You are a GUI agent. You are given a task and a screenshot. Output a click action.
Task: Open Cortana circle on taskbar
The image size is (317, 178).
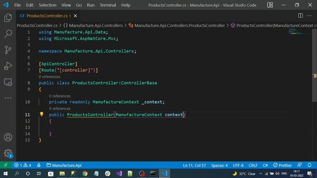(x=28, y=174)
